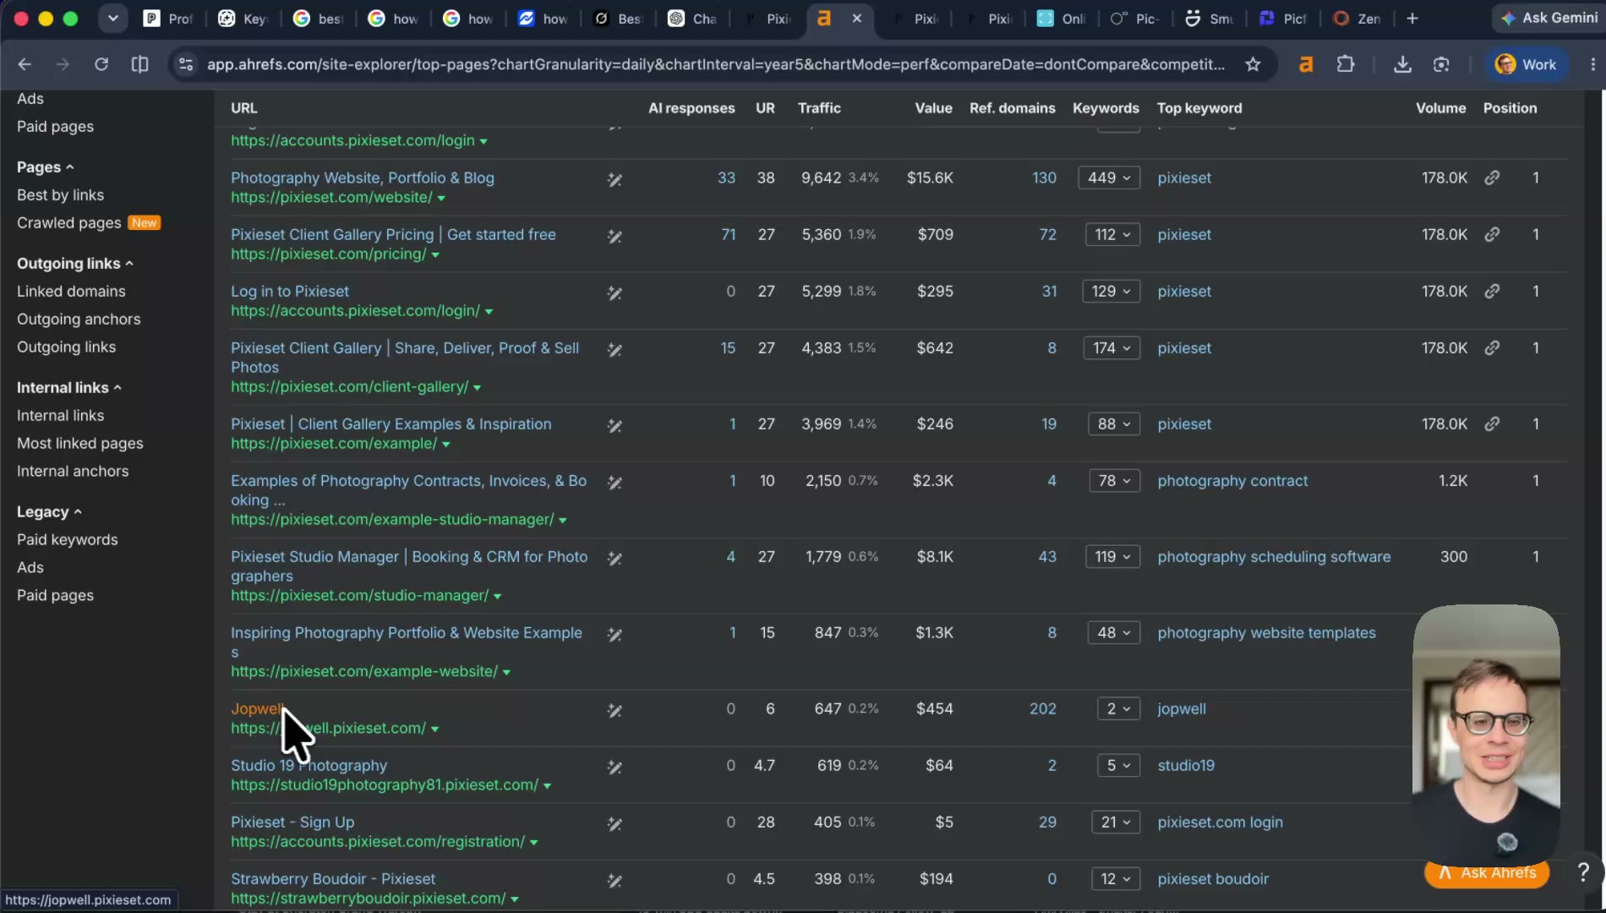This screenshot has height=913, width=1606.
Task: Open the Jopwell page title link
Action: click(x=258, y=708)
